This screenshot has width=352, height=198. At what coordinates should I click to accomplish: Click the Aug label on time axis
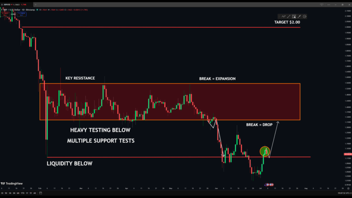pos(306,188)
